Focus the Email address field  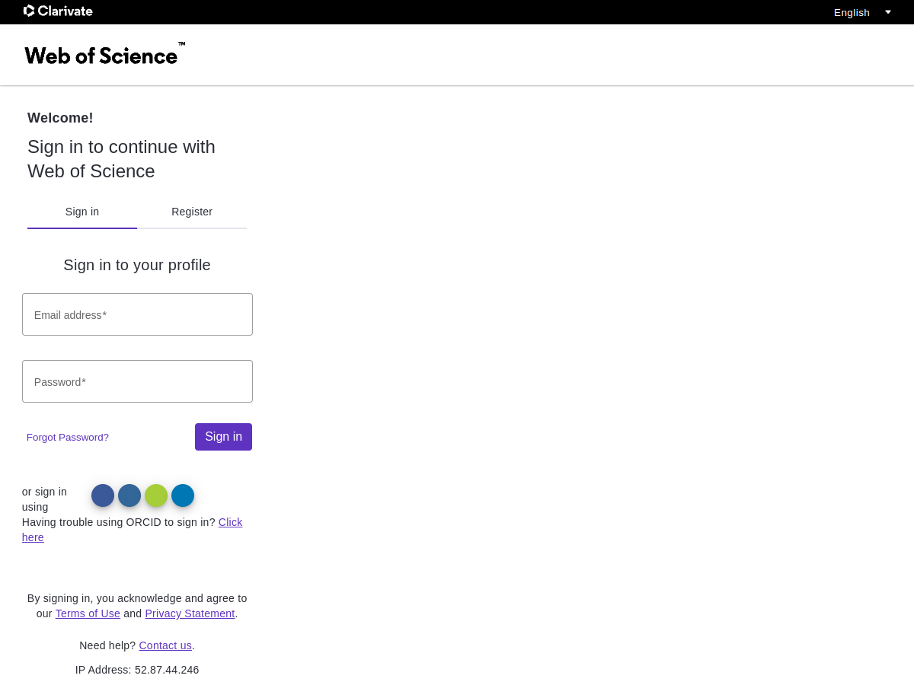[x=137, y=314]
